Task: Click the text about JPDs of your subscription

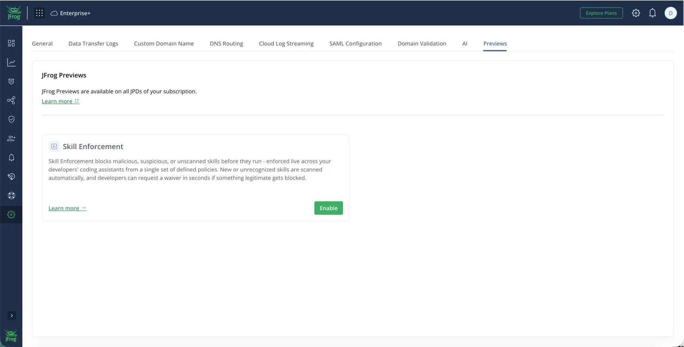Action: tap(119, 91)
